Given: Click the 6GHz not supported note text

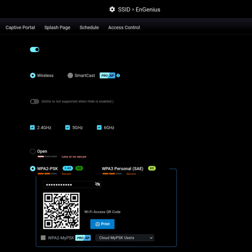Looking at the screenshot, I should coord(78,101).
